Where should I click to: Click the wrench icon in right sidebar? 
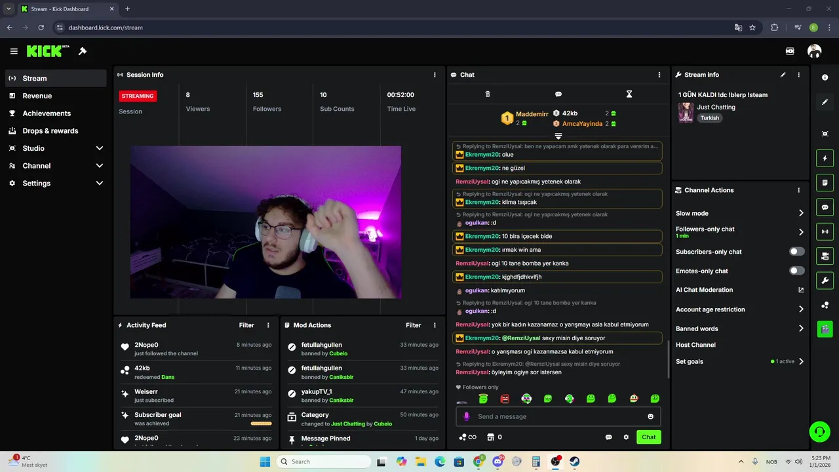tap(825, 281)
